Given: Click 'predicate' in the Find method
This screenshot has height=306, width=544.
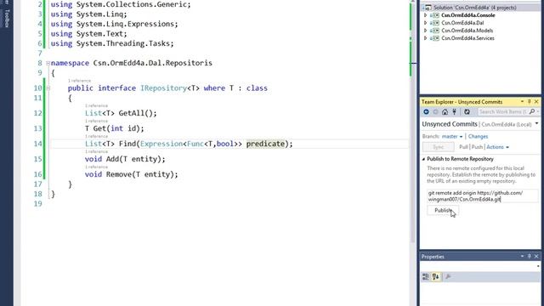Looking at the screenshot, I should coord(265,144).
